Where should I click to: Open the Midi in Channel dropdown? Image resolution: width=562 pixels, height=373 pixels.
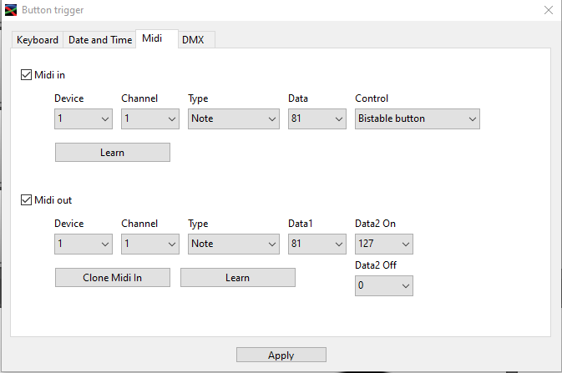click(x=150, y=119)
